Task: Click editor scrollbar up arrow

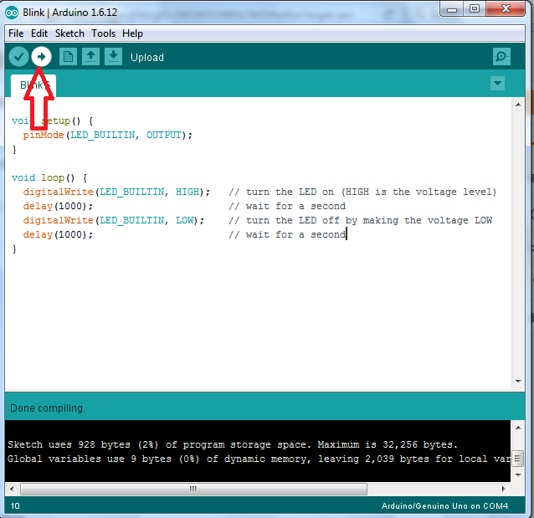Action: click(x=518, y=105)
